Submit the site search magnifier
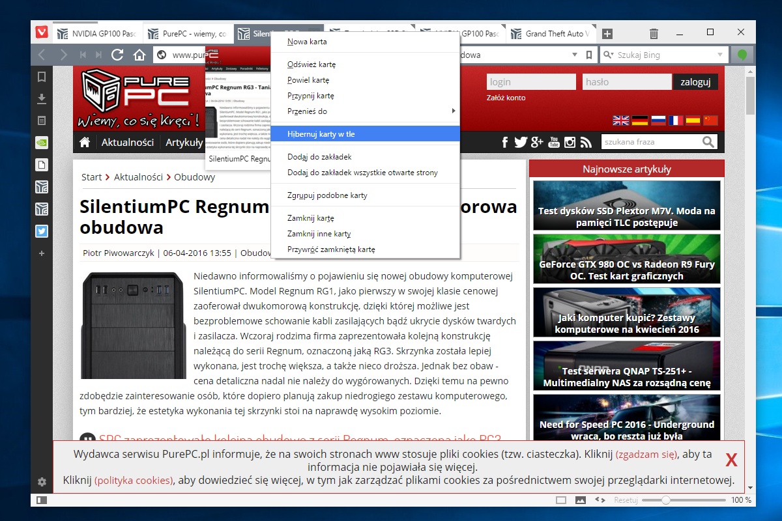Image resolution: width=782 pixels, height=521 pixels. point(708,142)
